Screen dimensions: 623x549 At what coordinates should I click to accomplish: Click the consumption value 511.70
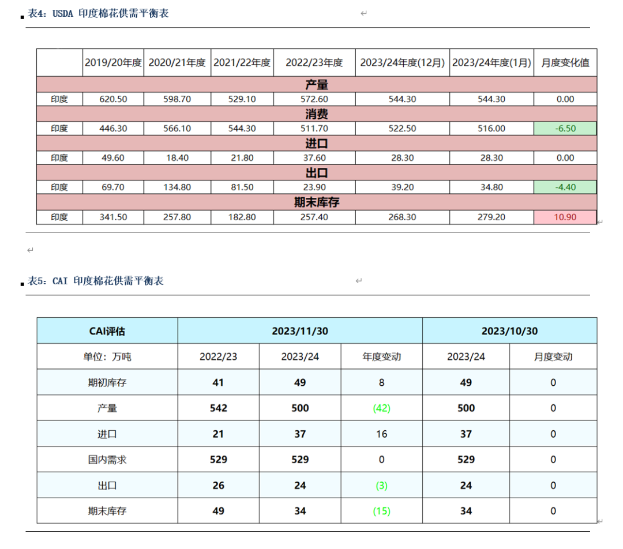tap(314, 129)
